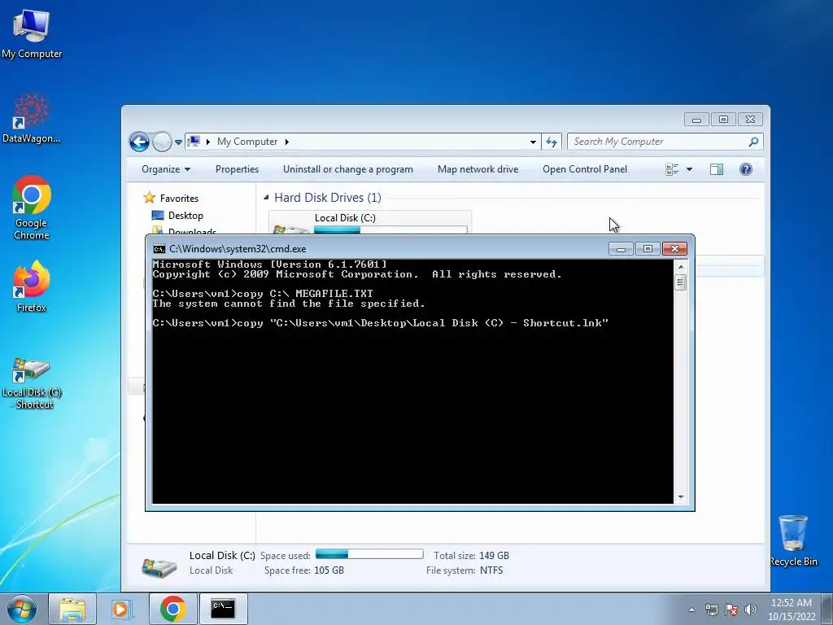Image resolution: width=833 pixels, height=625 pixels.
Task: Minimize the My Computer window
Action: pos(696,120)
